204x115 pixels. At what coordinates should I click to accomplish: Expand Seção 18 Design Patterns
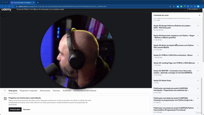pyautogui.click(x=176, y=28)
